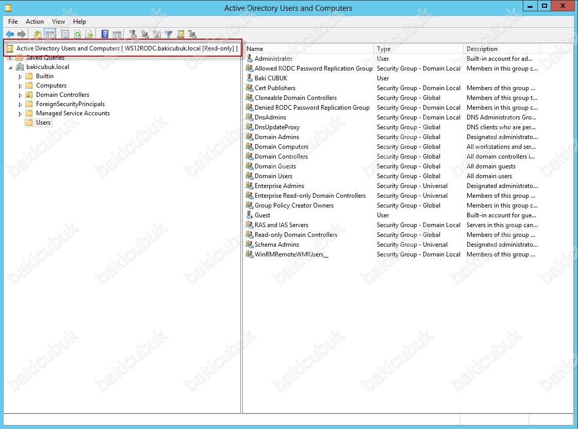Toggle the Show/Hide Action Pane icon
This screenshot has height=429, width=578.
(117, 34)
